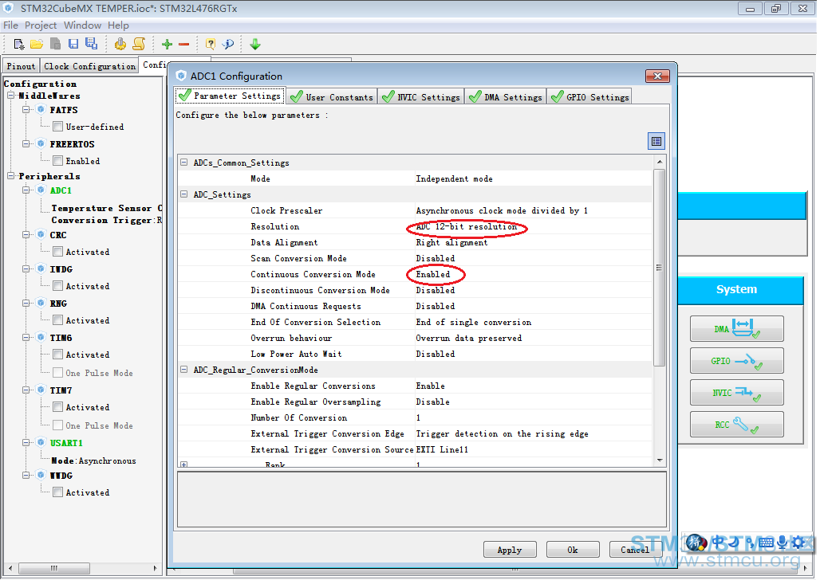The image size is (820, 580).
Task: Open the File menu
Action: pyautogui.click(x=11, y=25)
